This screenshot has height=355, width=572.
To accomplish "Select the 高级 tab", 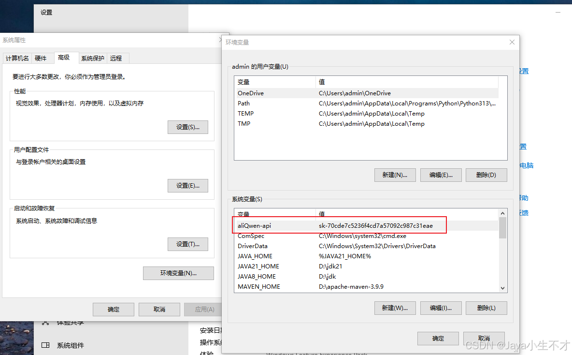I will tap(66, 58).
